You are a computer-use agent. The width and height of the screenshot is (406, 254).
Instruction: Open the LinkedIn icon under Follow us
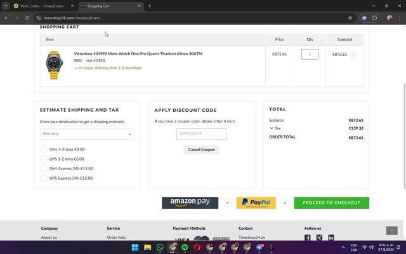pos(331,237)
